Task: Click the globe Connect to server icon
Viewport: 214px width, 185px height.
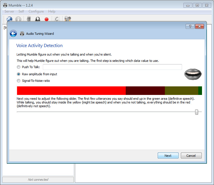Action: (9, 19)
